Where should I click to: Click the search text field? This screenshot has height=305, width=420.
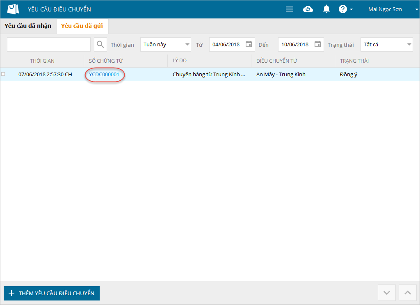pyautogui.click(x=48, y=44)
